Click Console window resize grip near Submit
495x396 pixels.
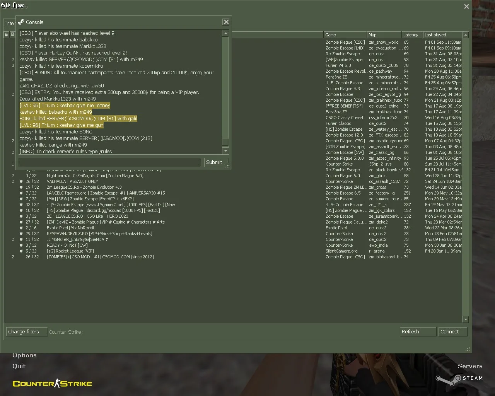(x=228, y=166)
